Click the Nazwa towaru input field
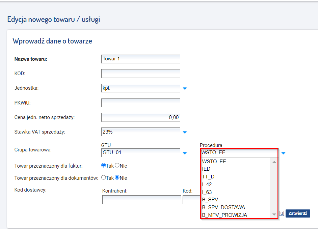 [140, 59]
